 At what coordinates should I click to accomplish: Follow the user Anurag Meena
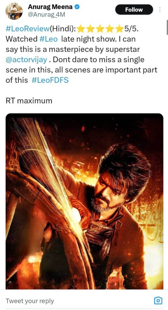point(134,10)
